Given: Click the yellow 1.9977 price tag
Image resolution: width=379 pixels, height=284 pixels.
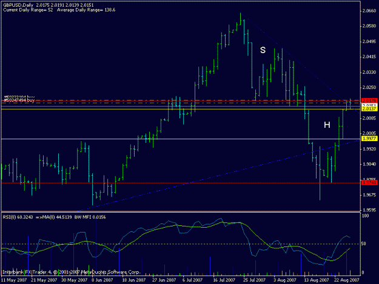Looking at the screenshot, I should point(369,139).
